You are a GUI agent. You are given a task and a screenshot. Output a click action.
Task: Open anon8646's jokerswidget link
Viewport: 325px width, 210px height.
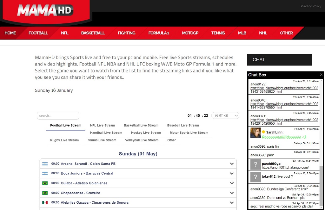click(284, 106)
